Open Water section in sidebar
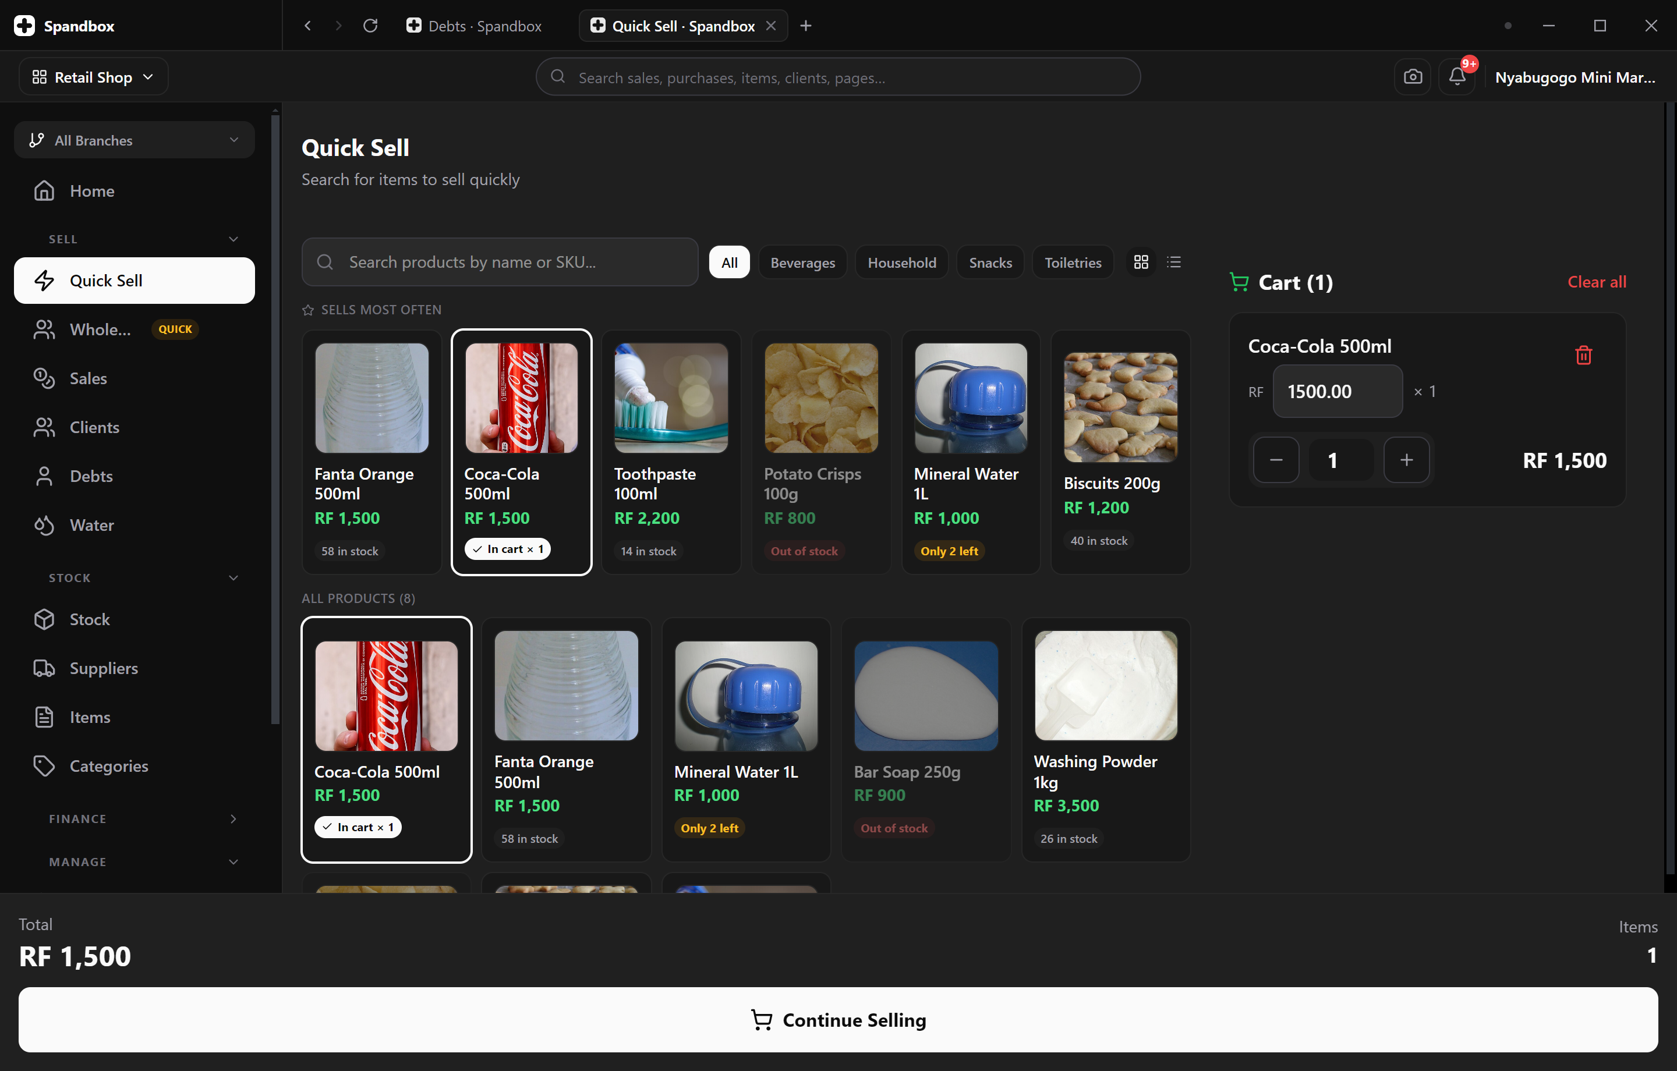Image resolution: width=1677 pixels, height=1071 pixels. 135,525
